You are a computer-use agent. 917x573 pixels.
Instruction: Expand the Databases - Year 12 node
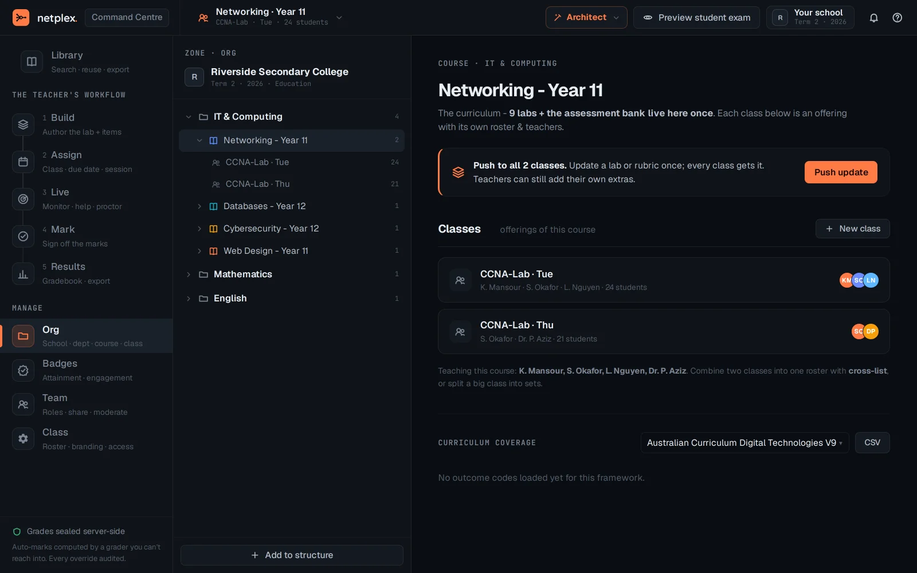(199, 206)
